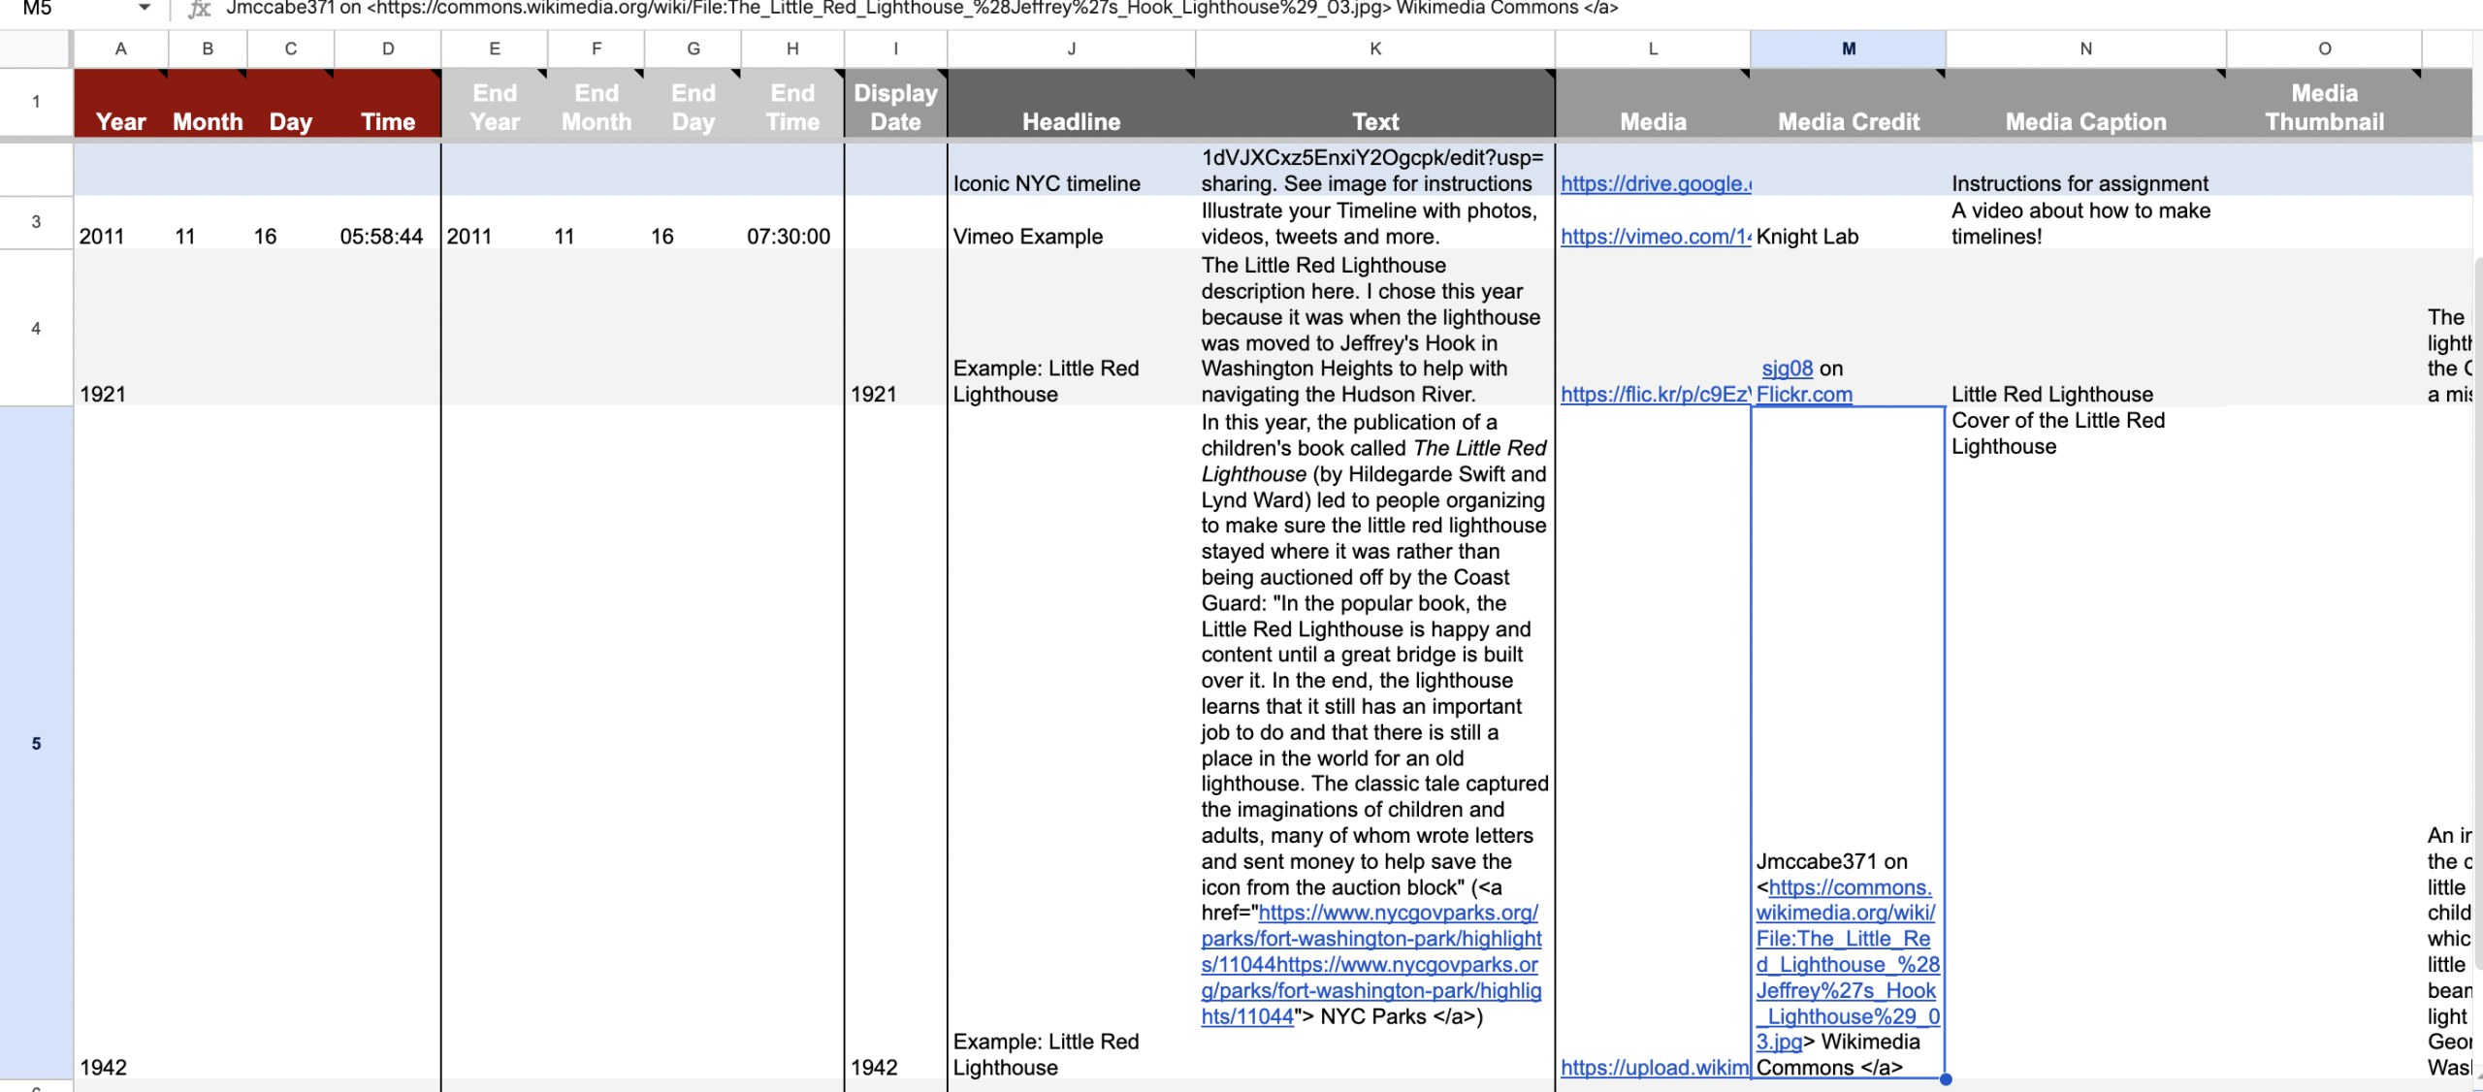Select column G header
The image size is (2483, 1092).
693,48
